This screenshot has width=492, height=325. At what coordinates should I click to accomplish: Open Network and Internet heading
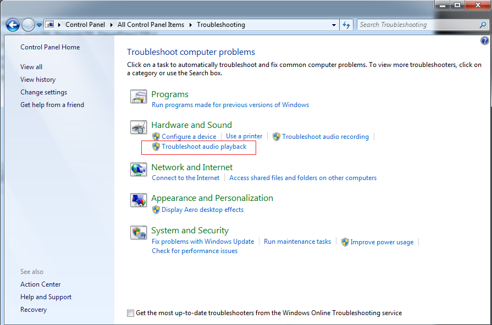coord(192,167)
